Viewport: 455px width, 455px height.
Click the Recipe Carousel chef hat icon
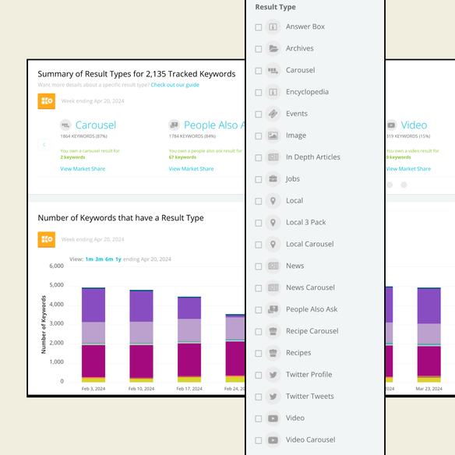(x=273, y=331)
